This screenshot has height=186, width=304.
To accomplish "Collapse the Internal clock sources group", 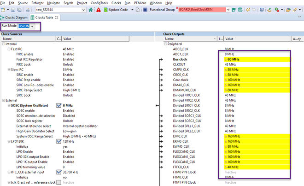I will 4,44.
